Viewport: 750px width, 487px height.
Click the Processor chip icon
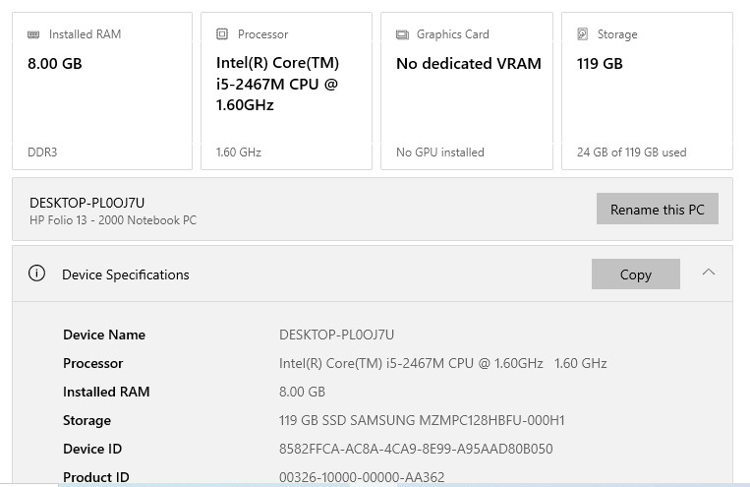(222, 34)
